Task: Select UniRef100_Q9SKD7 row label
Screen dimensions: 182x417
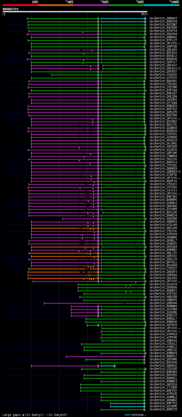Action: (163, 71)
